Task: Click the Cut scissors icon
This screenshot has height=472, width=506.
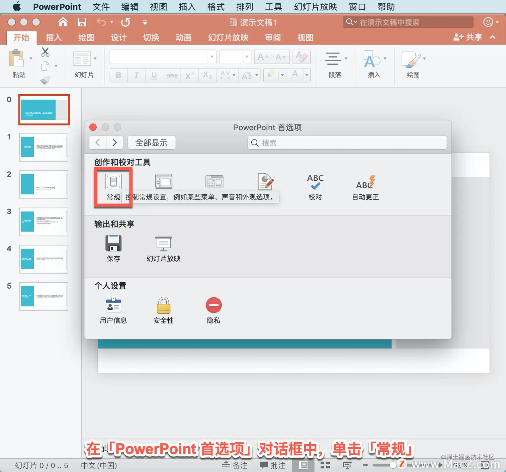Action: click(x=45, y=52)
